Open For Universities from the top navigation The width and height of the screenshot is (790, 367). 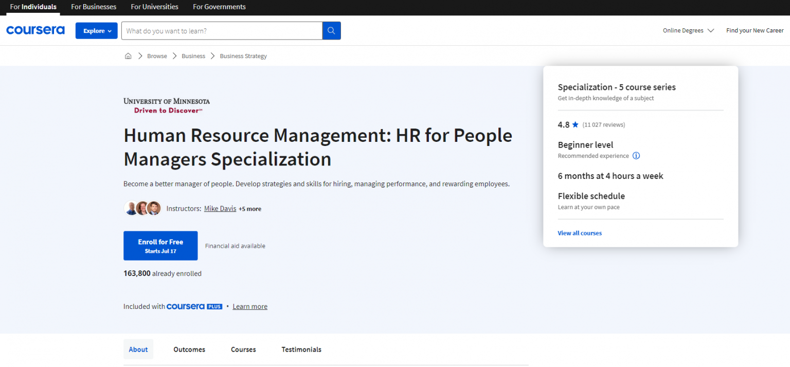coord(154,7)
